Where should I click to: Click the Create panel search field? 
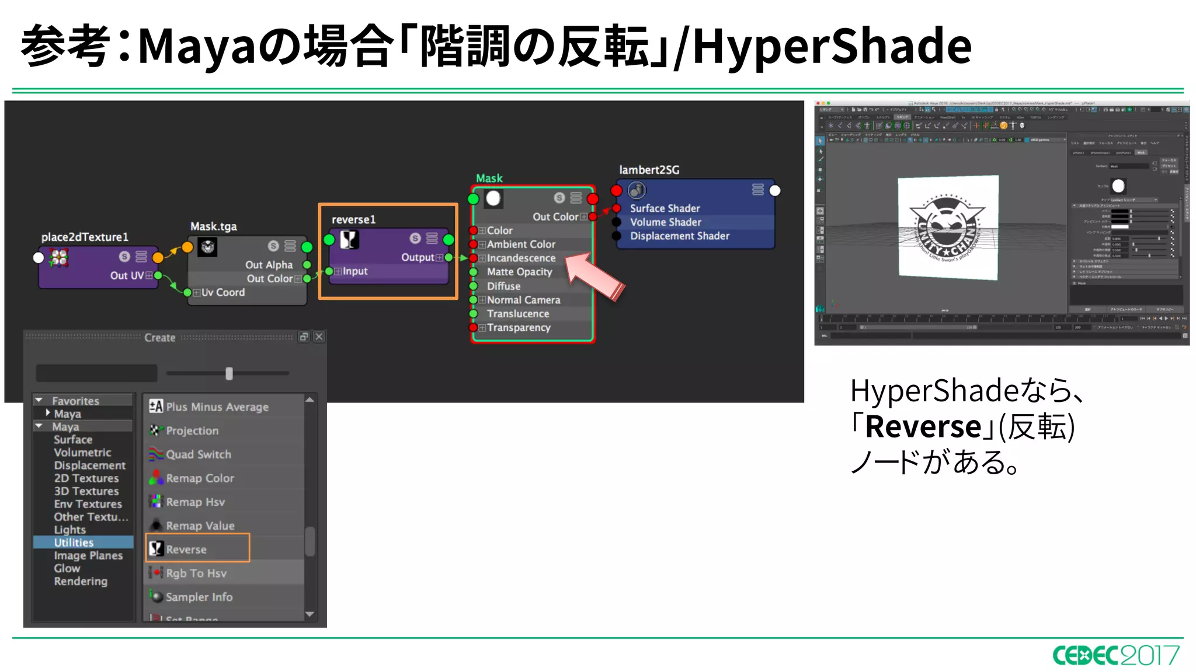[96, 373]
